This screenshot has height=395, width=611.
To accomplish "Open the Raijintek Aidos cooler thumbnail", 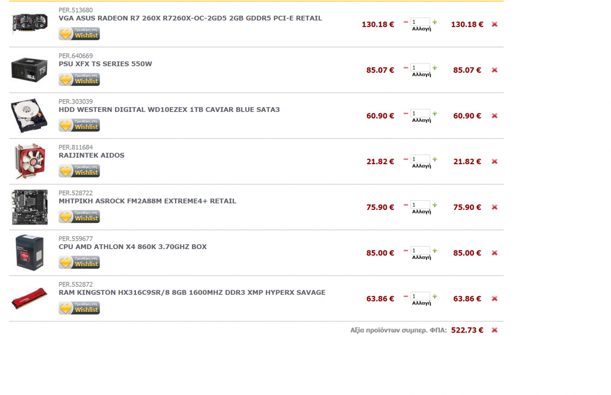I will point(30,161).
